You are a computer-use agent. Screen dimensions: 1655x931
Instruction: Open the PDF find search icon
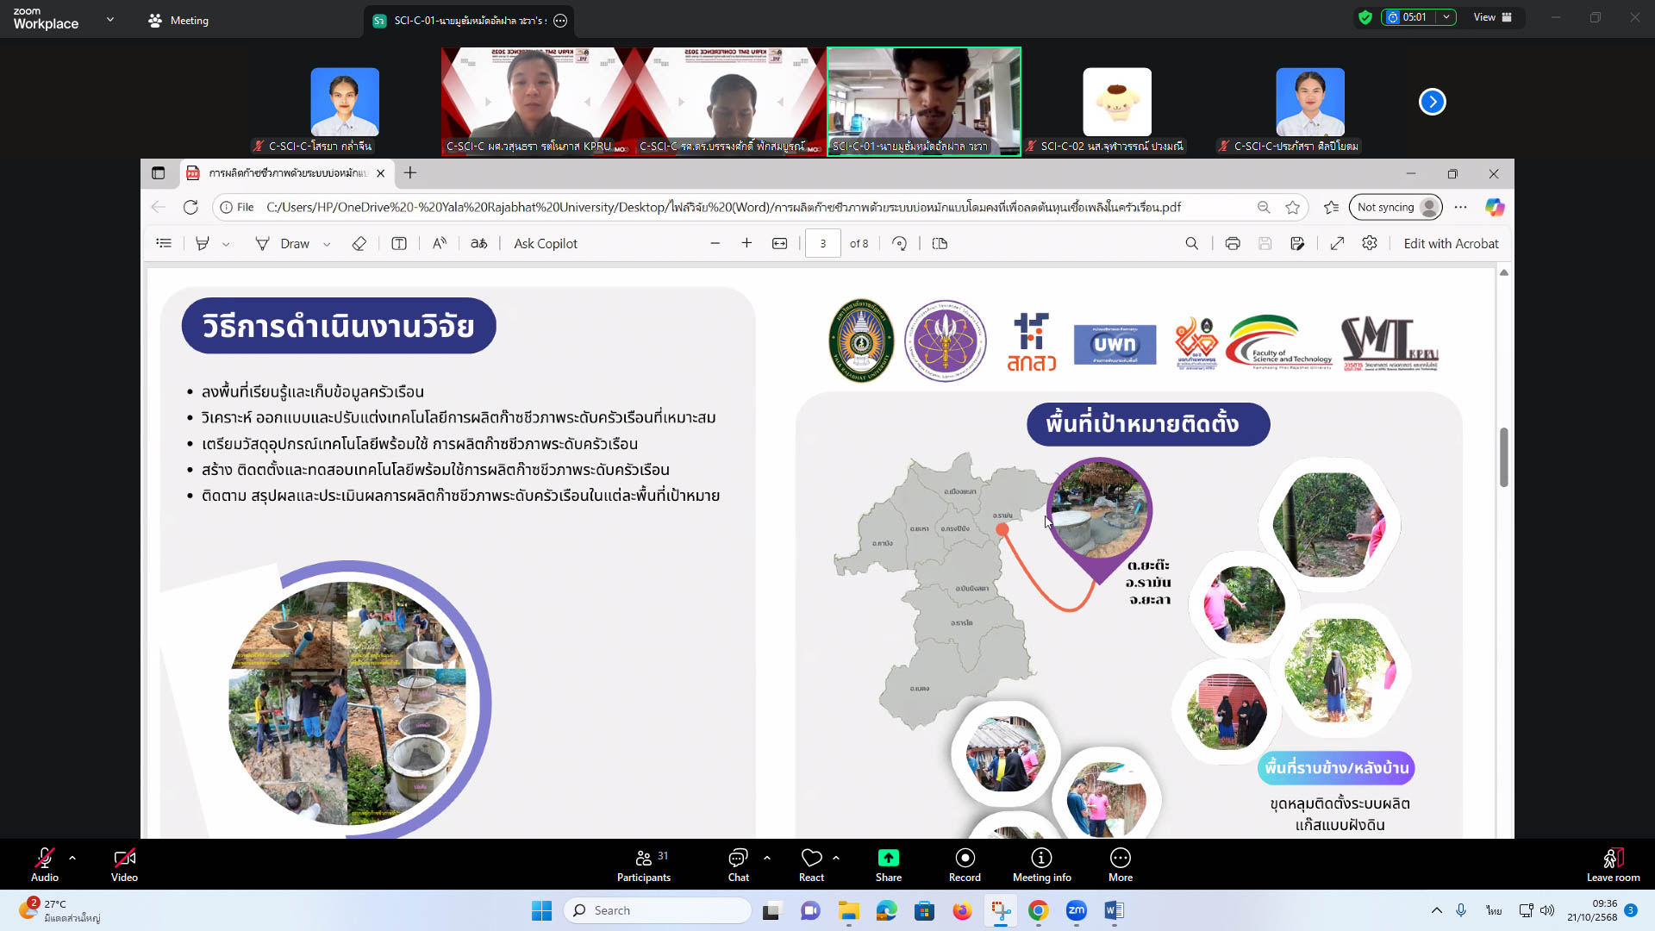click(1191, 244)
